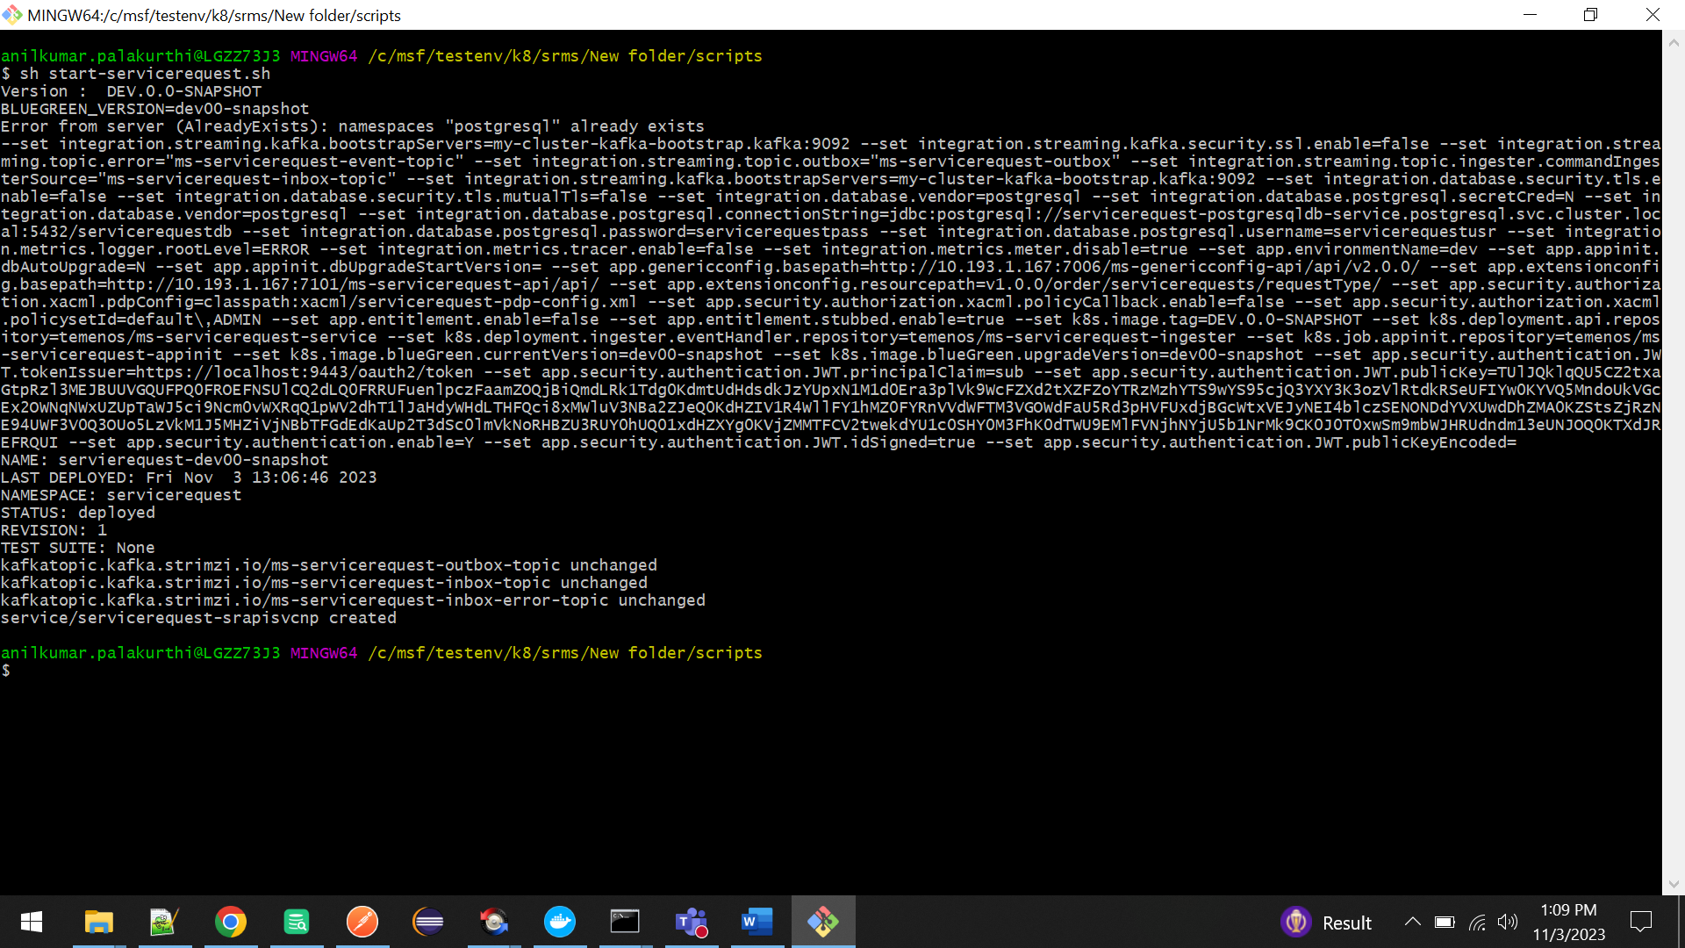
Task: Open Wi-Fi network settings in tray
Action: [1478, 922]
